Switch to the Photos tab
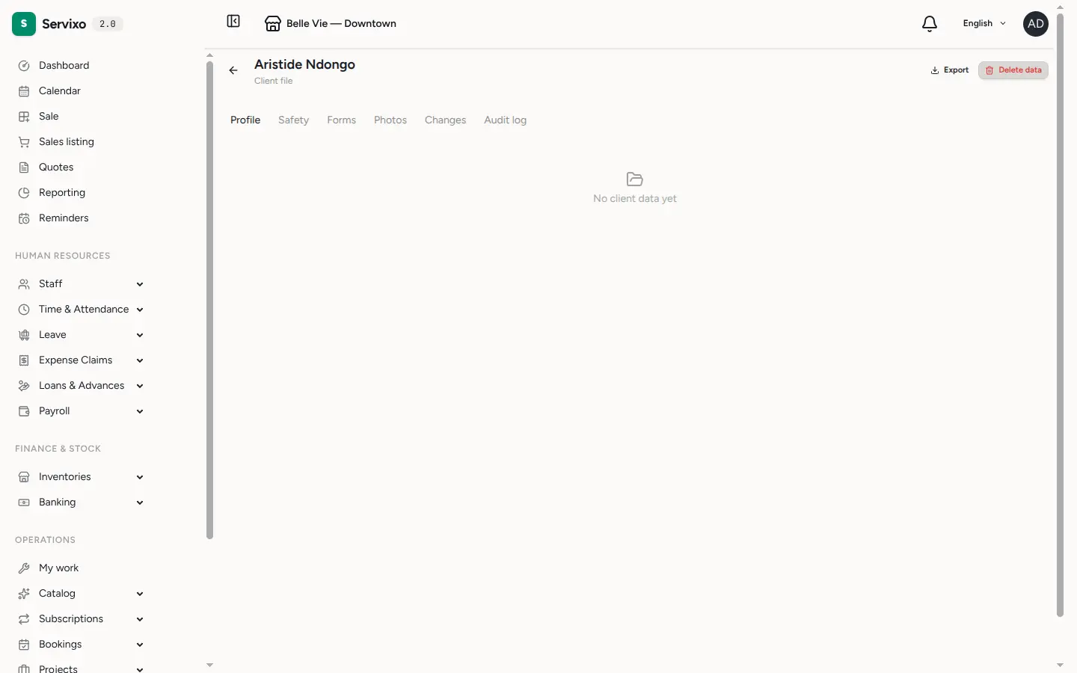The width and height of the screenshot is (1077, 673). click(x=390, y=120)
